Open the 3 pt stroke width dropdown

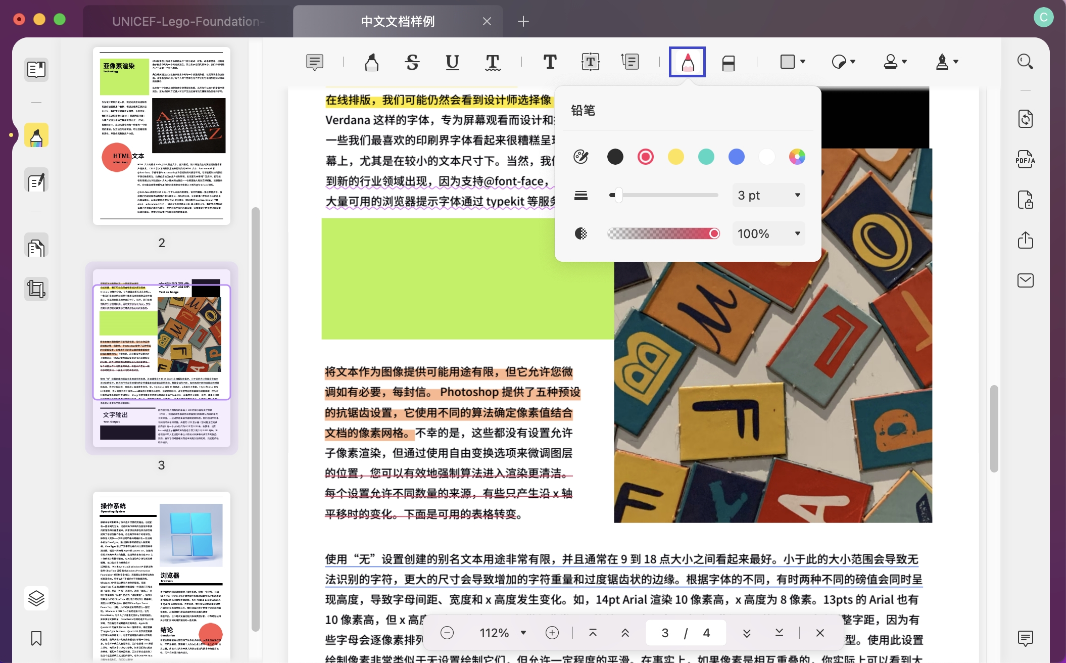click(x=768, y=195)
